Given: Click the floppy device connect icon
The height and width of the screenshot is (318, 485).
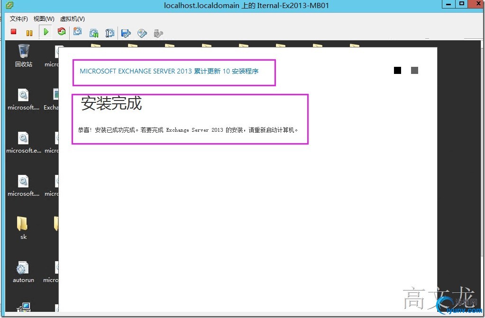Looking at the screenshot, I should (126, 33).
